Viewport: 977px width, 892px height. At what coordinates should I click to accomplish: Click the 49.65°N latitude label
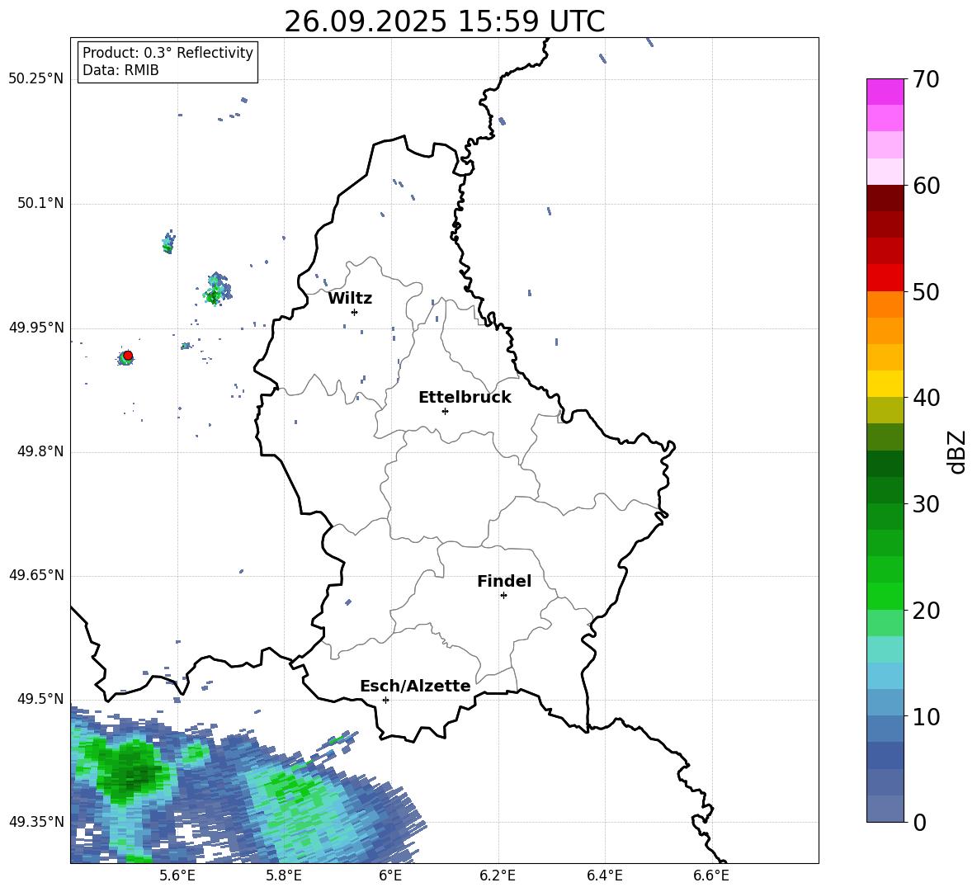pos(36,575)
